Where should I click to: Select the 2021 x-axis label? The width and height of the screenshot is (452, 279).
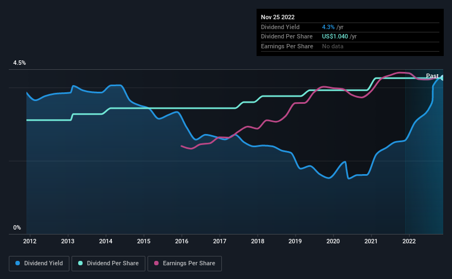[x=371, y=241]
